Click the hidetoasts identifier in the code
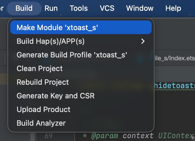The width and height of the screenshot is (195, 141). (x=174, y=85)
